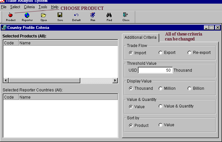Sort results by Value

[160, 125]
